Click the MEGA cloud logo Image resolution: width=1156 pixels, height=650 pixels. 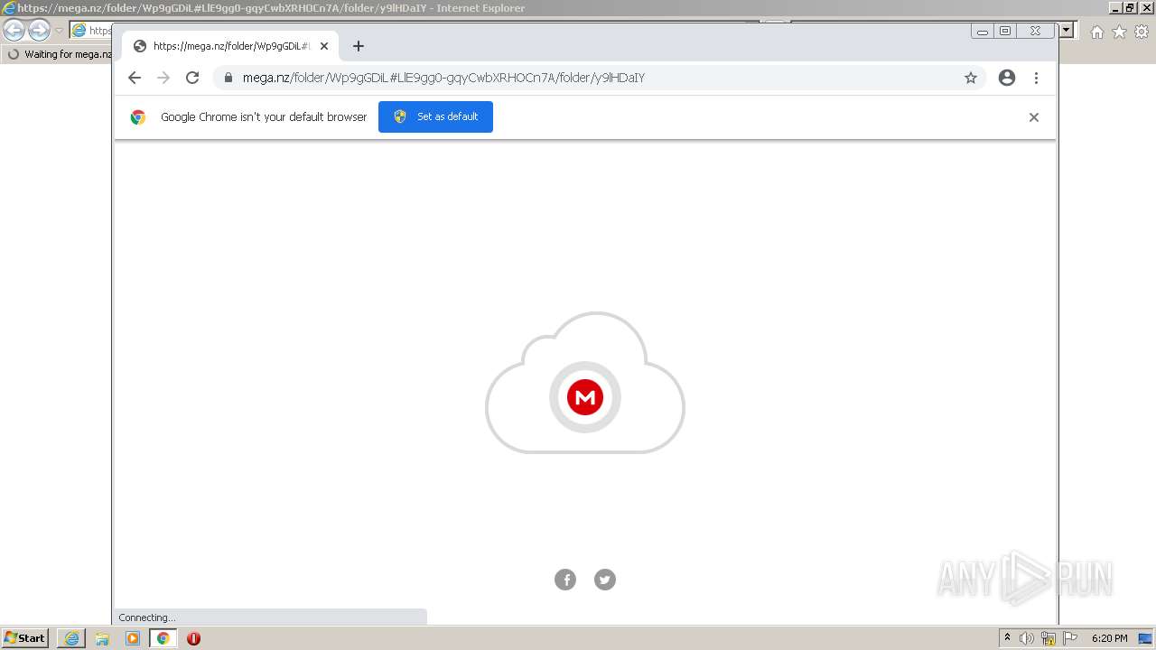click(585, 383)
